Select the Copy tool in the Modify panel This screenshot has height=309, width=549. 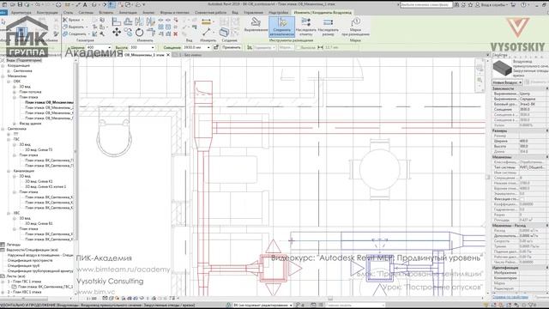pos(128,33)
